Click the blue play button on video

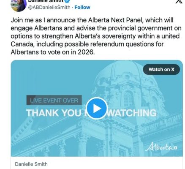click(x=97, y=108)
